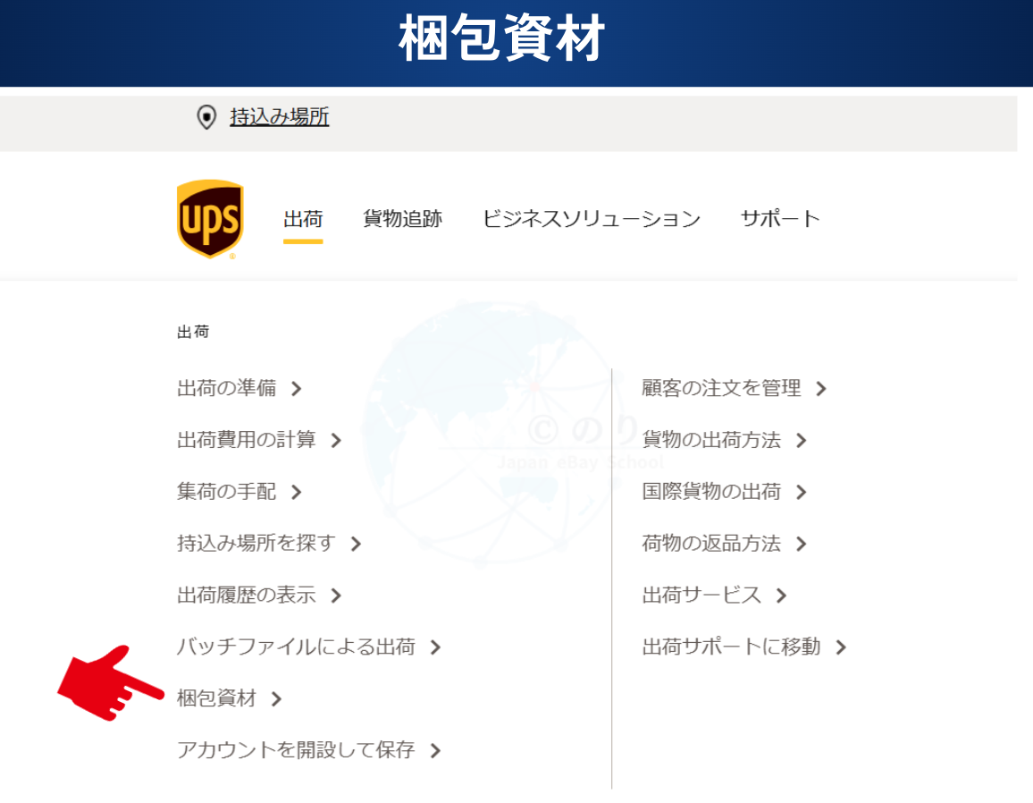1033x803 pixels.
Task: Open 出荷サービス link
Action: pyautogui.click(x=701, y=595)
